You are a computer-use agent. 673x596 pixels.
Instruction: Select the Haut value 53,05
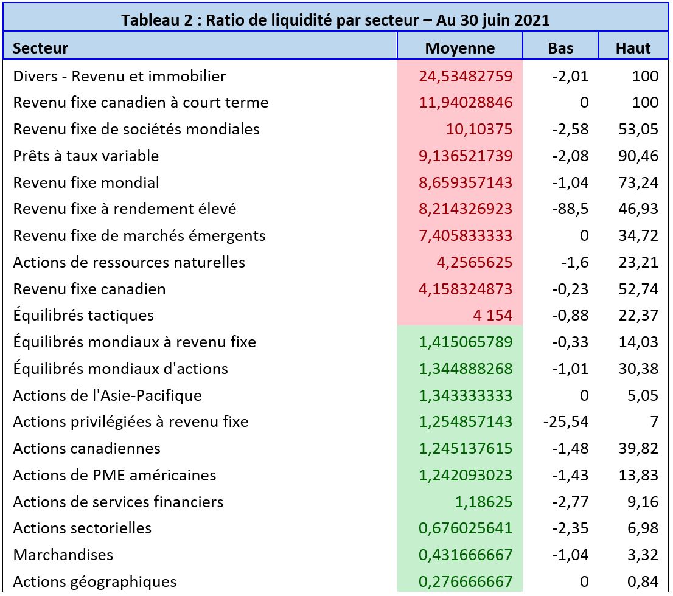tap(638, 129)
